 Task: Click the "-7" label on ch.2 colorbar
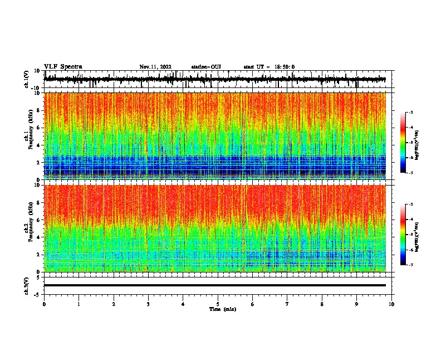click(411, 265)
